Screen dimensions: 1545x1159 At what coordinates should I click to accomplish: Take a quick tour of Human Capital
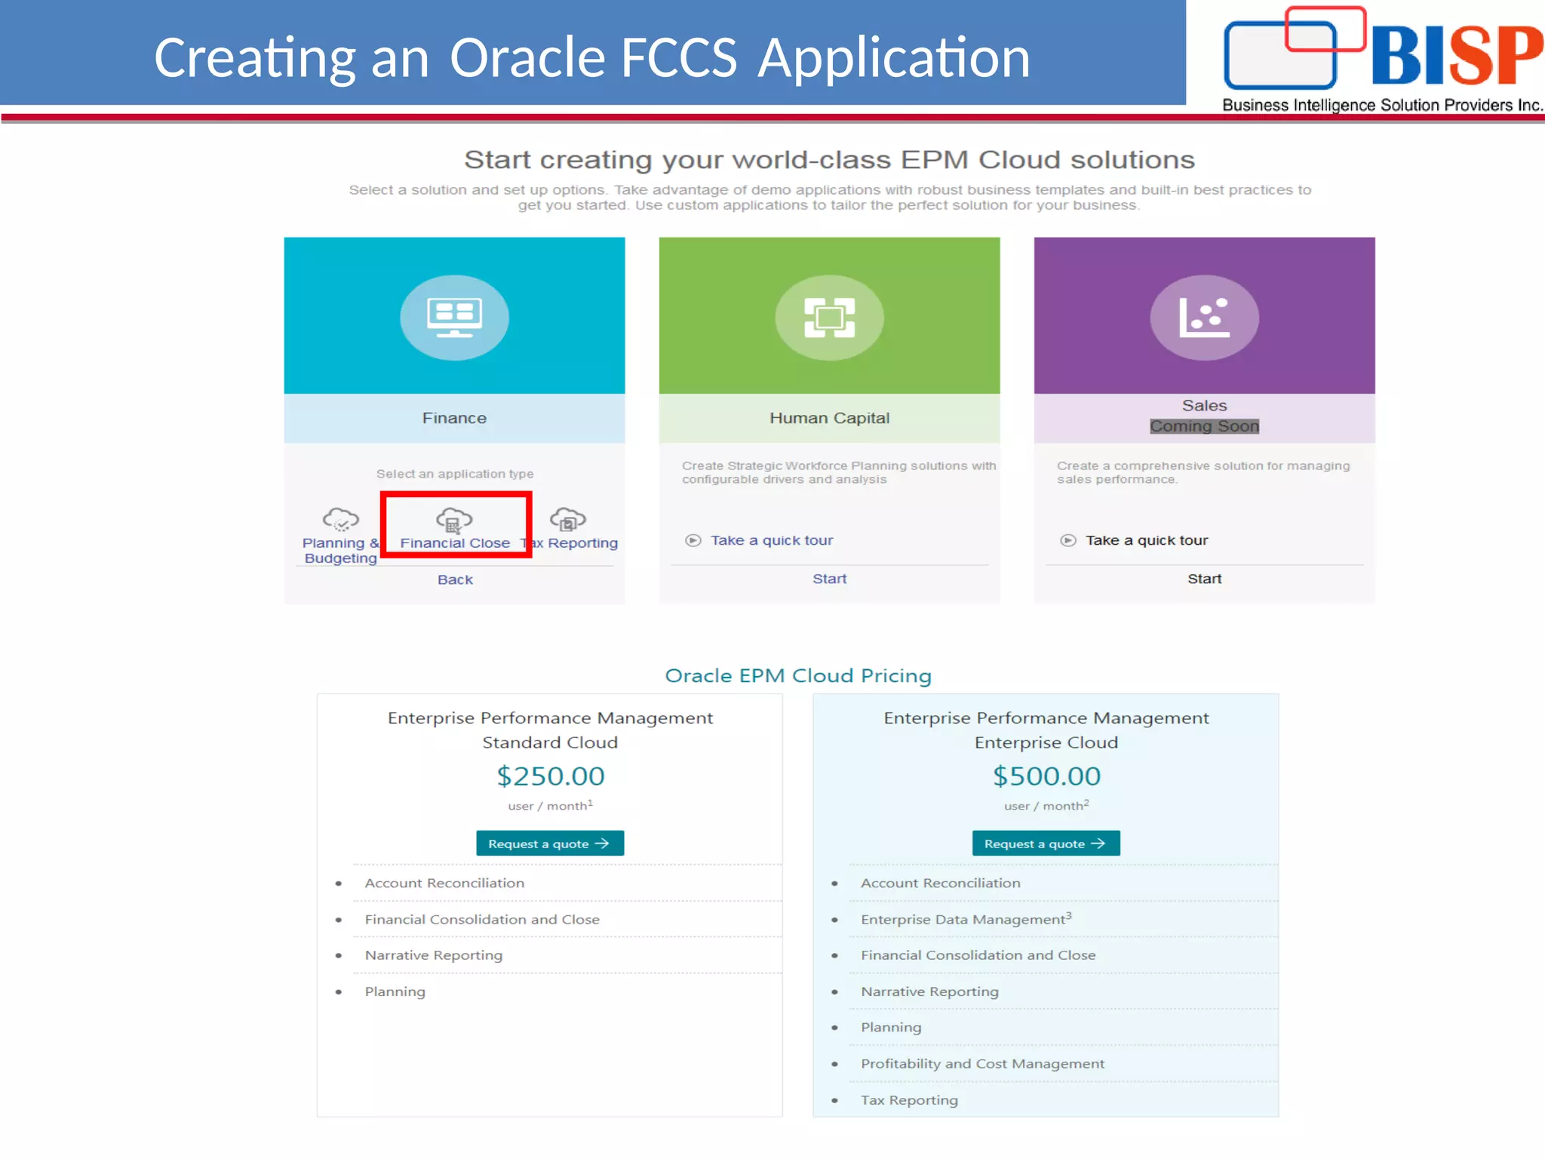pos(772,540)
